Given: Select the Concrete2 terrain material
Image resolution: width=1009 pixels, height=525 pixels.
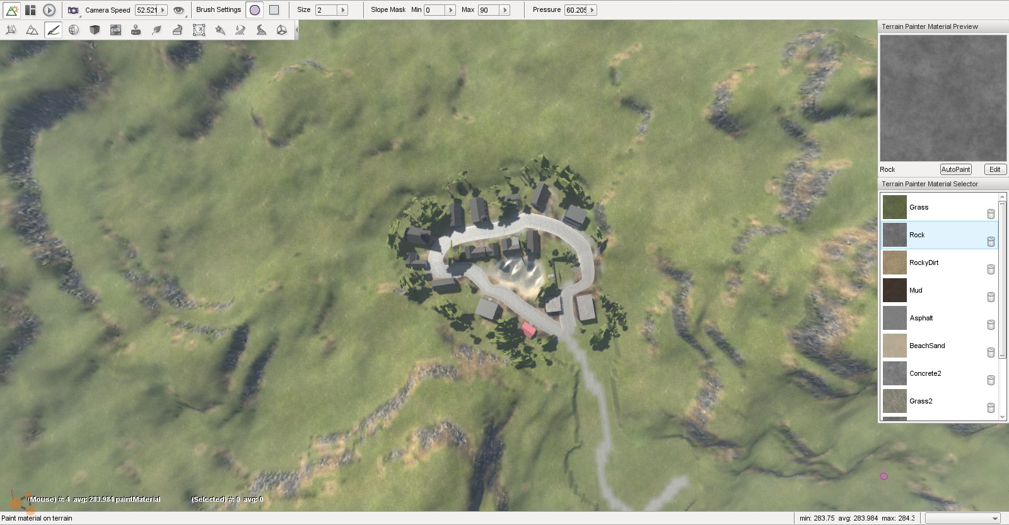Looking at the screenshot, I should 939,373.
